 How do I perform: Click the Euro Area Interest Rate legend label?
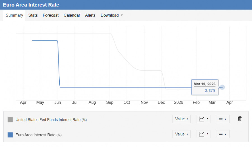click(36, 135)
